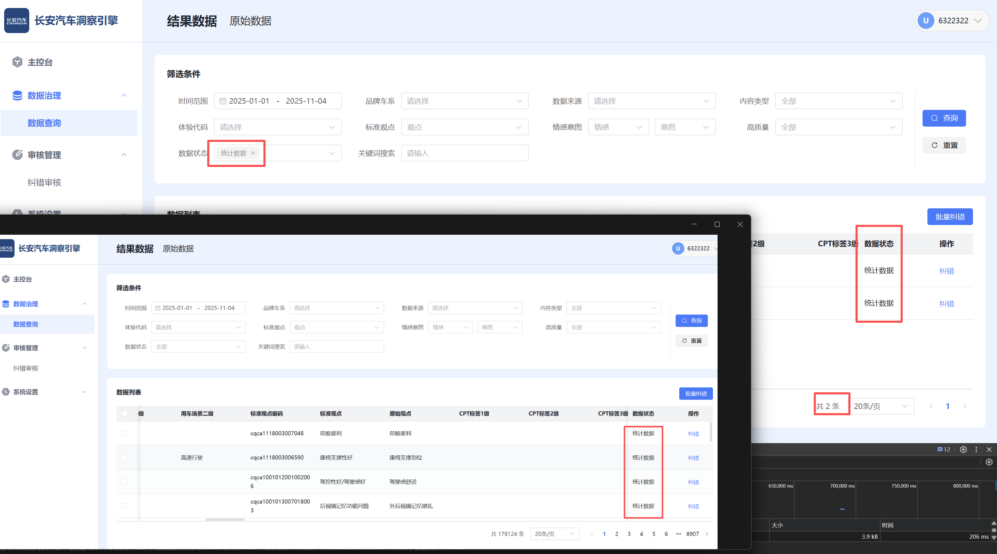Switch to the 原始数据 tab in top window
Viewport: 997px width, 554px height.
(250, 21)
